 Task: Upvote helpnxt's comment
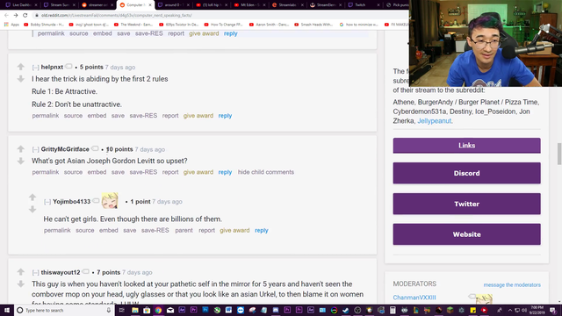[21, 67]
